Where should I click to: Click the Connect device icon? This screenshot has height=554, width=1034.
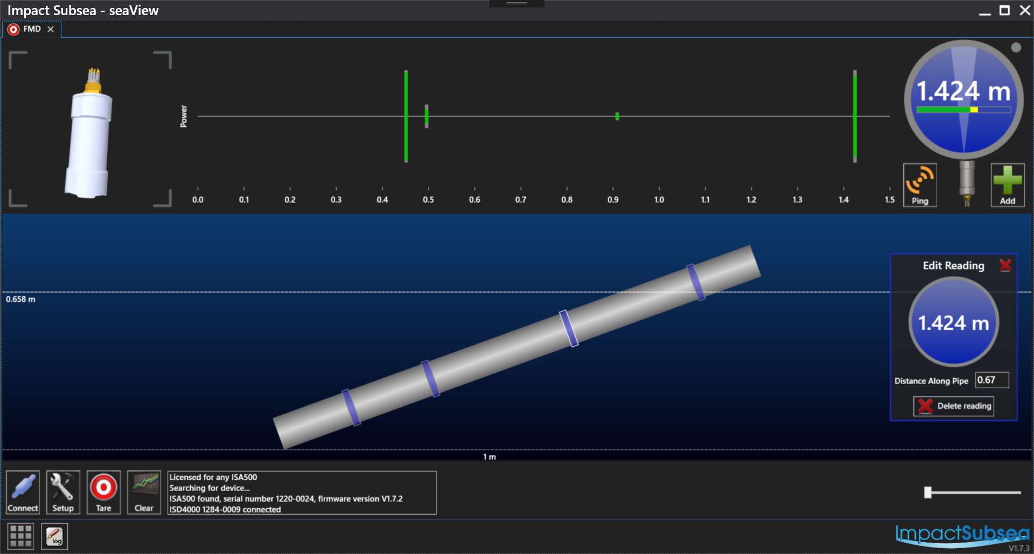click(23, 492)
